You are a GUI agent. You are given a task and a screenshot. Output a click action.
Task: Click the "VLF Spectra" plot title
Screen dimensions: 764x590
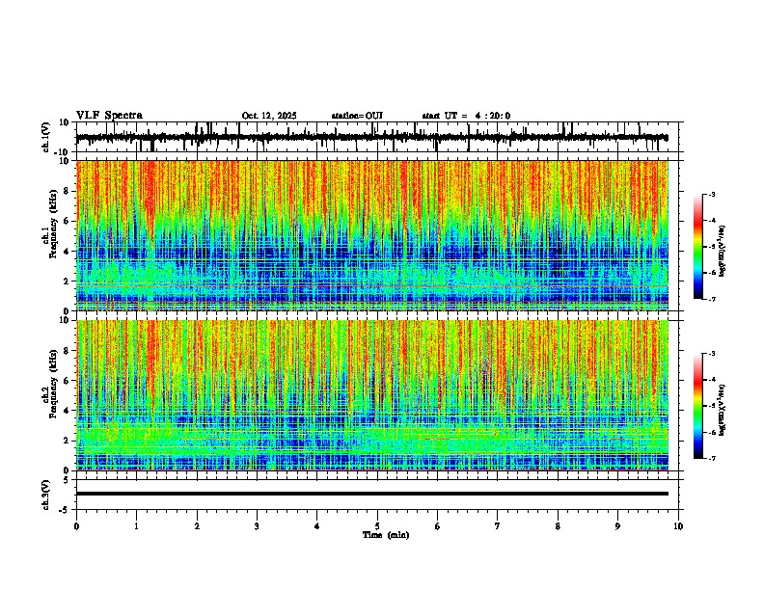pos(109,116)
